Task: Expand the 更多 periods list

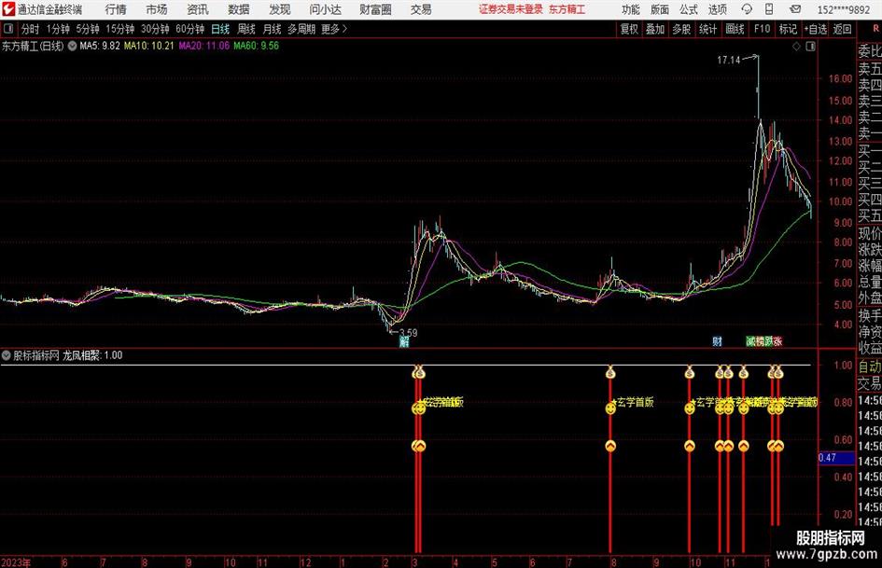Action: (334, 29)
